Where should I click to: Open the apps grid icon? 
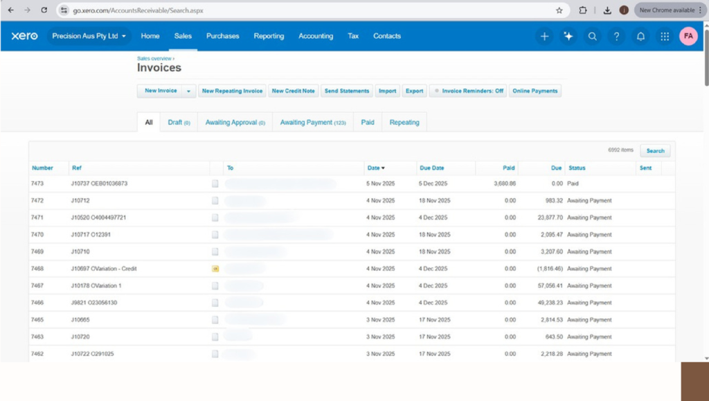click(665, 37)
